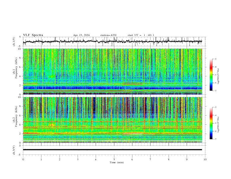Click inside the ch.2 spectrogram panel
Image resolution: width=231 pixels, height=179 pixels.
click(112, 120)
